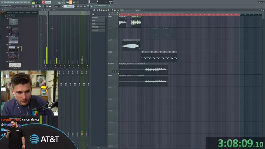This screenshot has height=149, width=265.
Task: Switch to the PLUGINS browser tab
Action: [16, 13]
